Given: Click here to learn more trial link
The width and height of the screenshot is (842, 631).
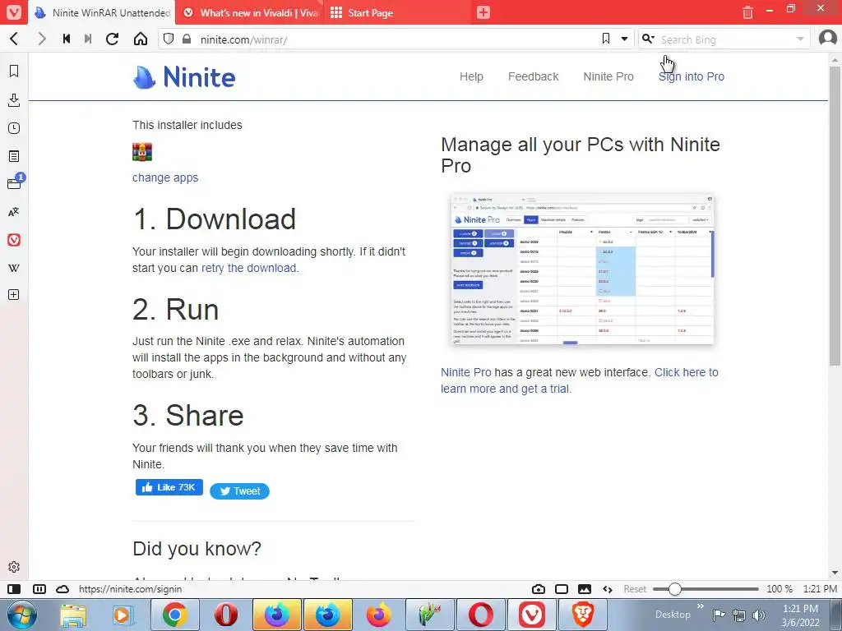Looking at the screenshot, I should (580, 380).
